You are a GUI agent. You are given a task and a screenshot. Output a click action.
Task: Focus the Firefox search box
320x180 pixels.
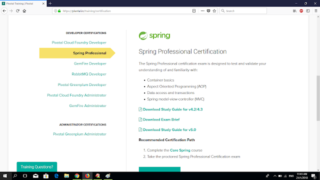click(x=243, y=11)
